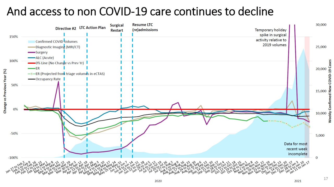Click the green ER legend label

click(x=38, y=68)
